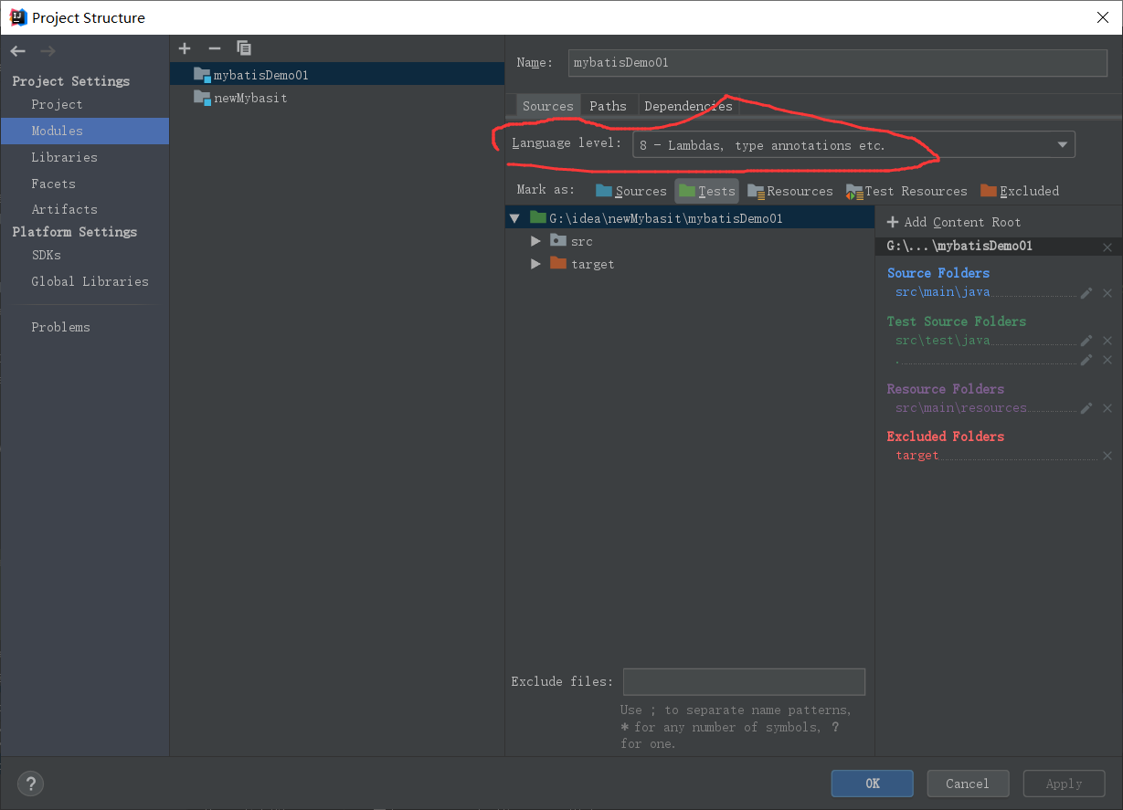Click the OK button

[872, 784]
